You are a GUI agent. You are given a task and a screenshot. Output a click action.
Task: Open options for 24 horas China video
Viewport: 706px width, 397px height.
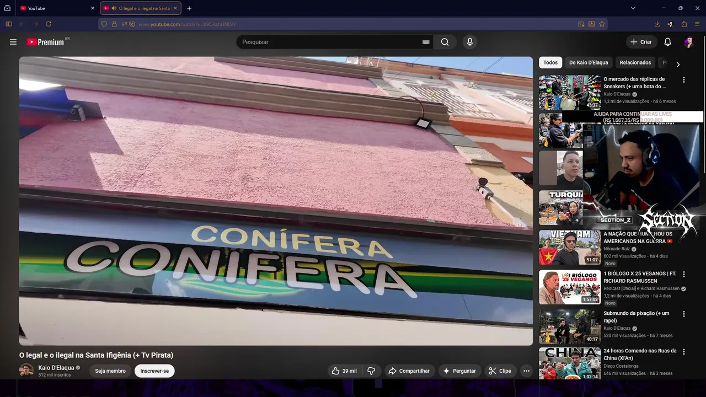pos(684,352)
